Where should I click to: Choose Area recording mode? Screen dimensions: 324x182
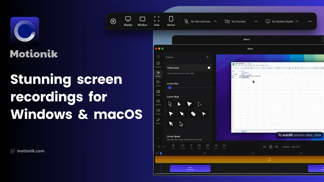pos(157,21)
